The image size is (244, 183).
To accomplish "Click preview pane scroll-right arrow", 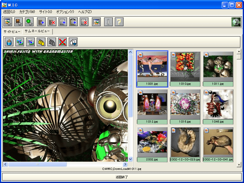I will [x=125, y=164].
